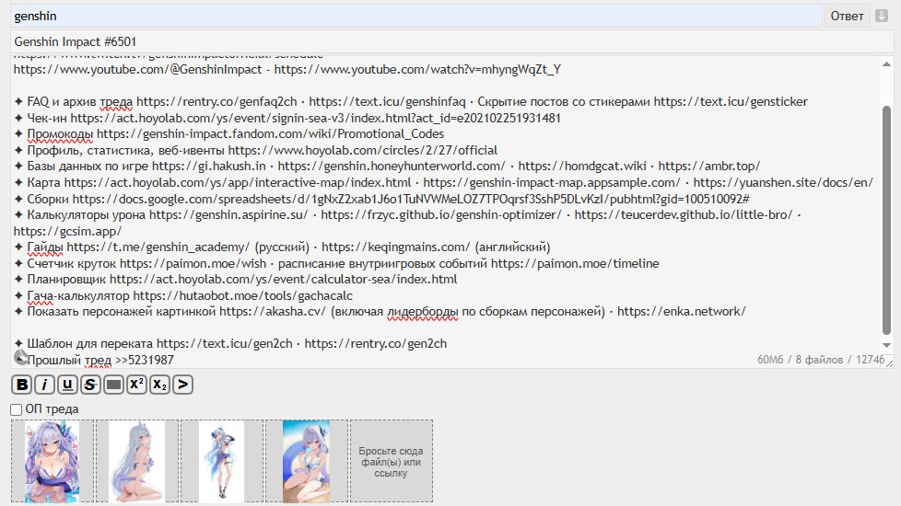Click the homdgcat.wiki URL text
The image size is (901, 506).
582,167
